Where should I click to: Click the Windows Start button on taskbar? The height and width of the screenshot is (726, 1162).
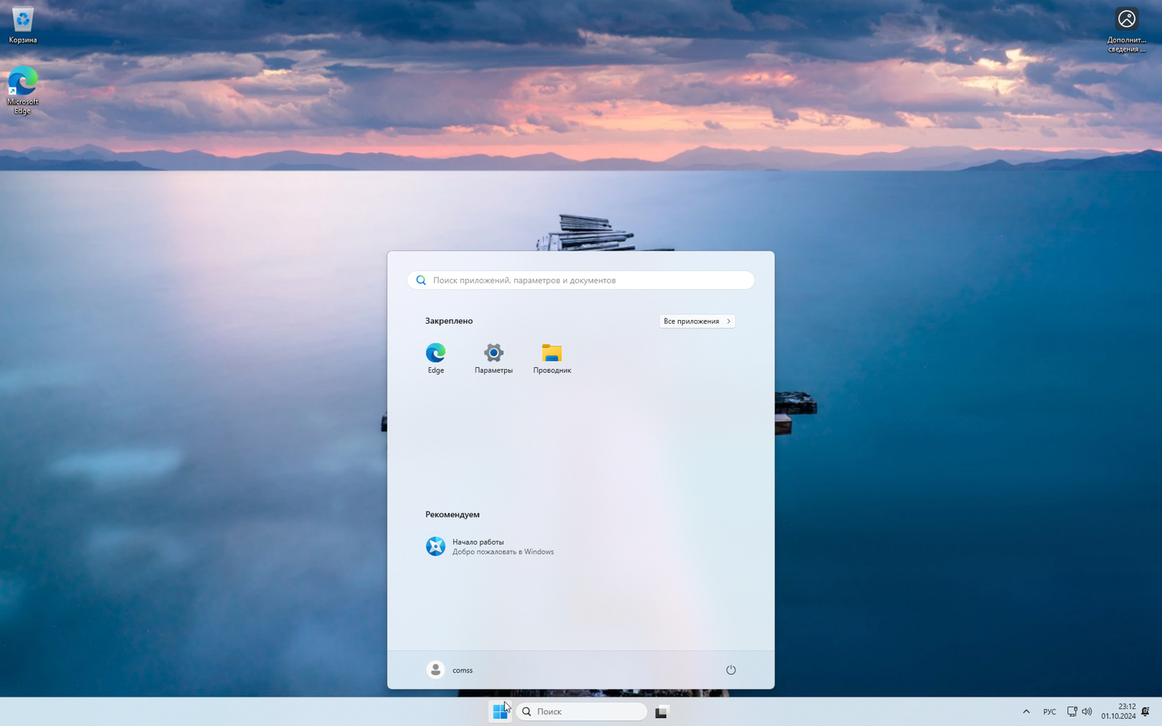500,711
